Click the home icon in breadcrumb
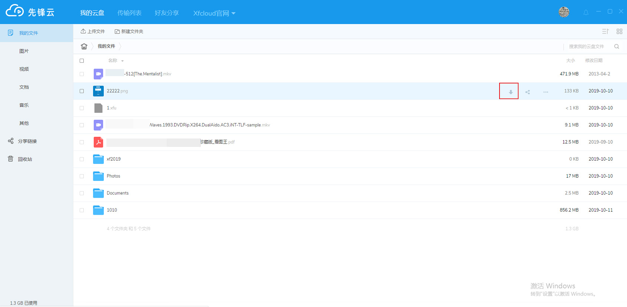627x307 pixels. (84, 46)
